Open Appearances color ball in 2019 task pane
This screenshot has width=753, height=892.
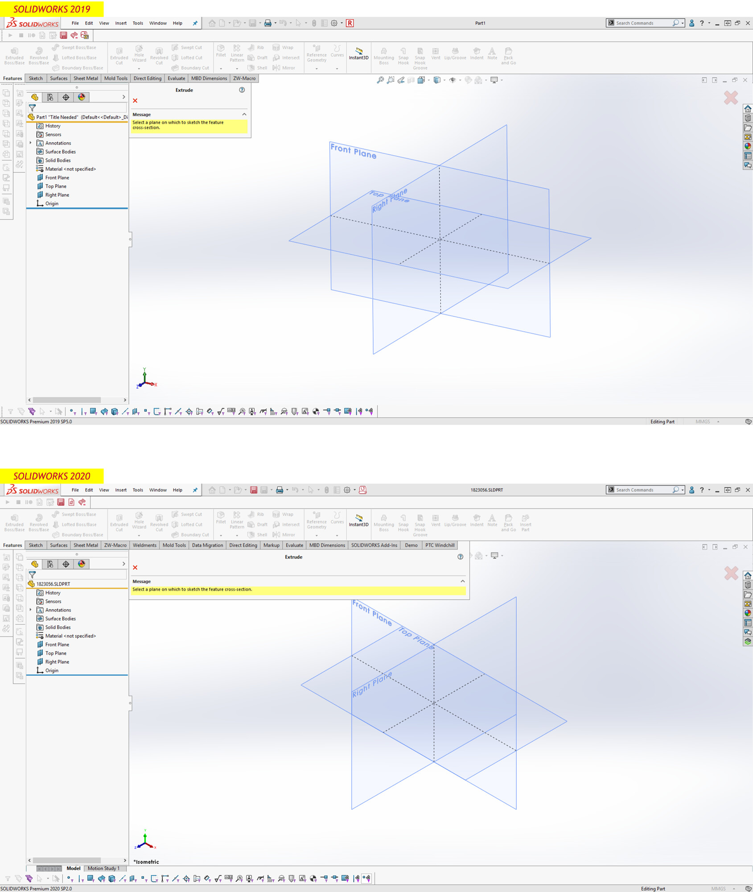(x=748, y=146)
